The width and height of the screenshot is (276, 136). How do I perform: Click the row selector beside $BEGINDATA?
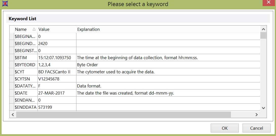pyautogui.click(x=12, y=43)
